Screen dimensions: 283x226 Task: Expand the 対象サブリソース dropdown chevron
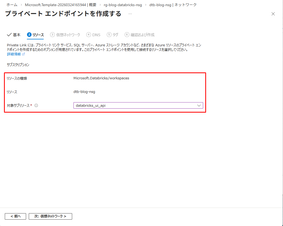(x=199, y=105)
